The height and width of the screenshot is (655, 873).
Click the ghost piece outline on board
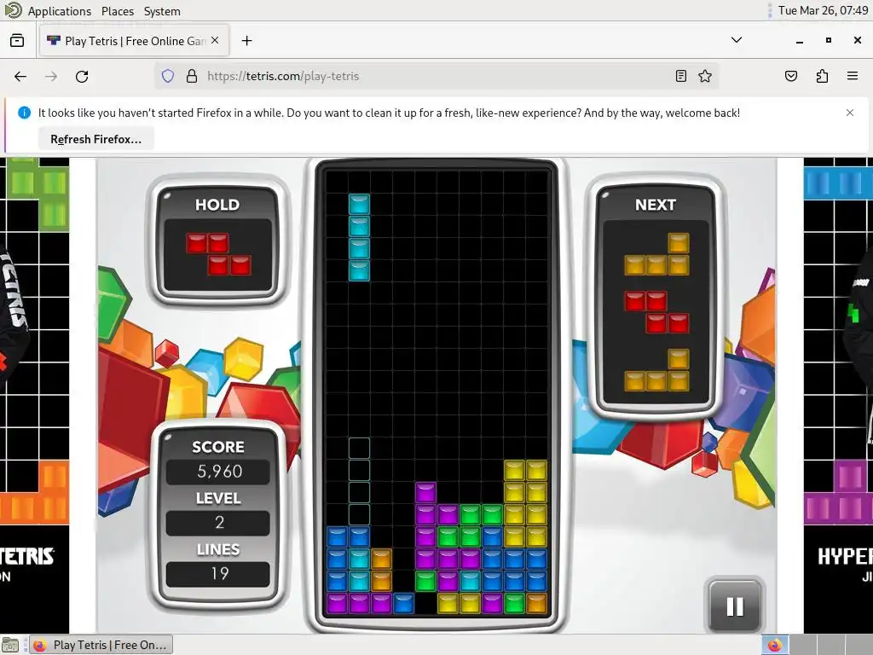pos(359,481)
